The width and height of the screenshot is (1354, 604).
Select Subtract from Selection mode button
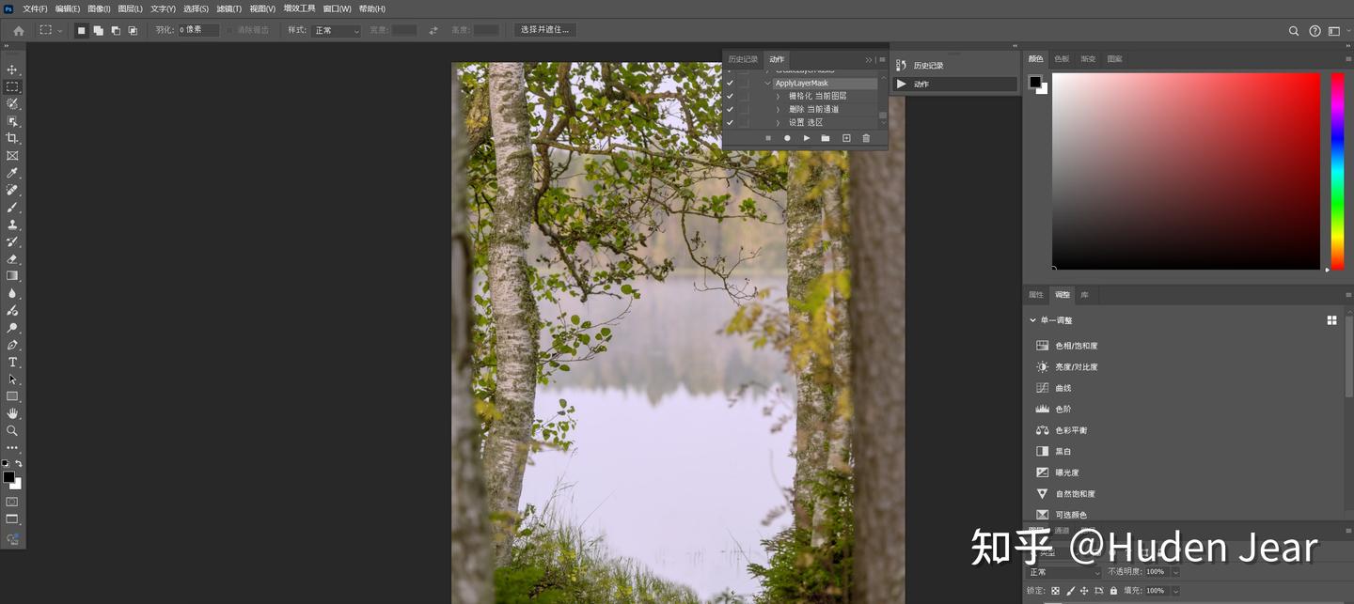116,30
